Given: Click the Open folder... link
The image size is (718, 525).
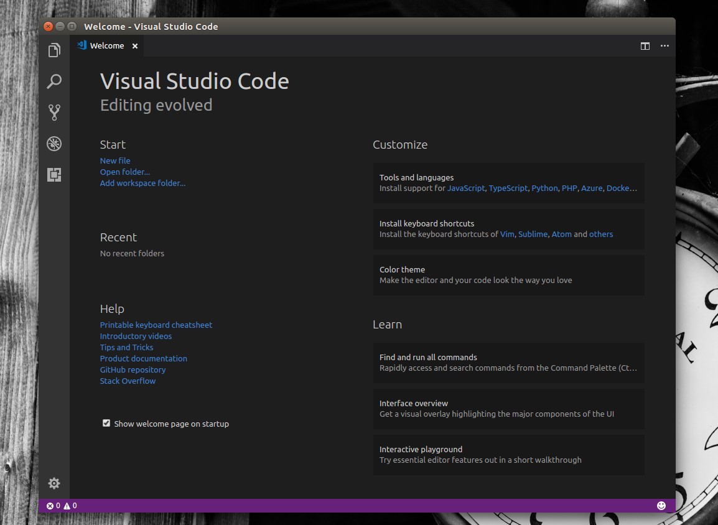Looking at the screenshot, I should click(x=125, y=172).
